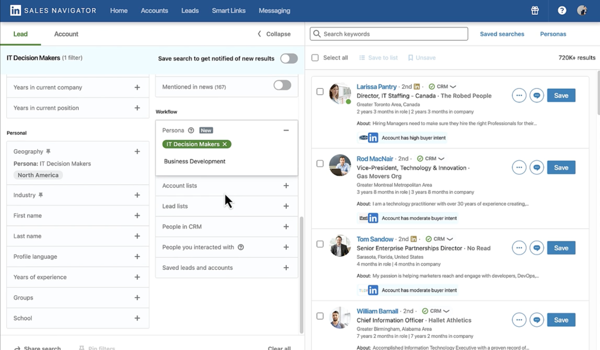Image resolution: width=600 pixels, height=350 pixels.
Task: Open the gift box icon in header
Action: [535, 11]
